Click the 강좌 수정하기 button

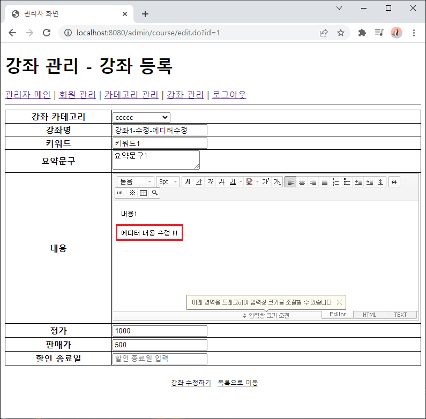191,383
